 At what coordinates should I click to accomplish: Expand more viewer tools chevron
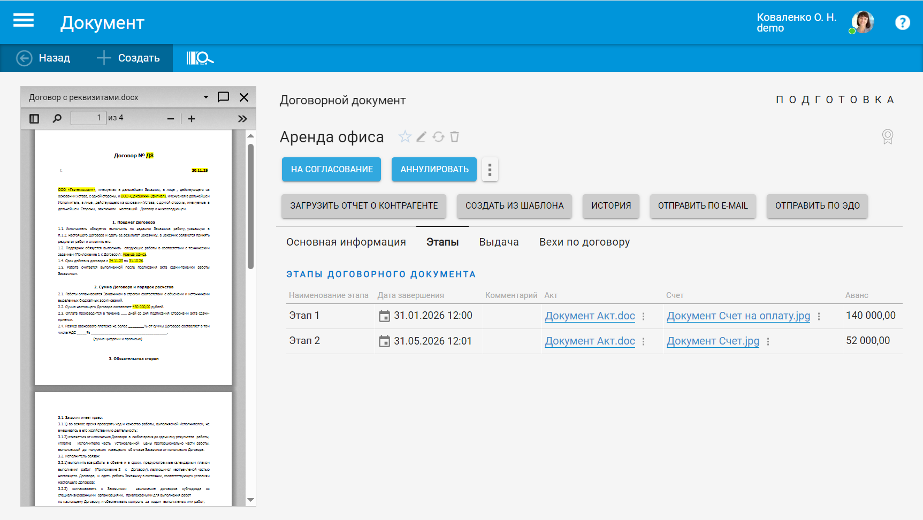coord(242,119)
